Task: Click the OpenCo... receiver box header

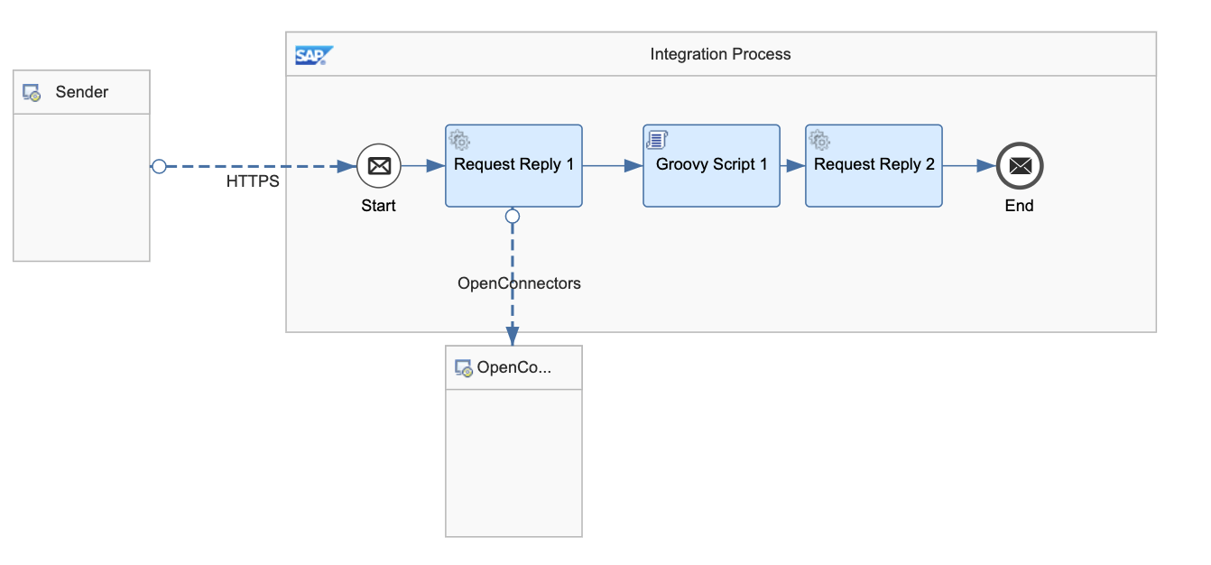Action: click(x=513, y=367)
